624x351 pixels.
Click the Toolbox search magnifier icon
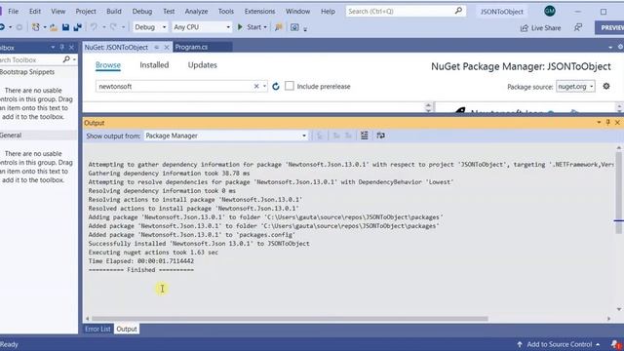(66, 59)
